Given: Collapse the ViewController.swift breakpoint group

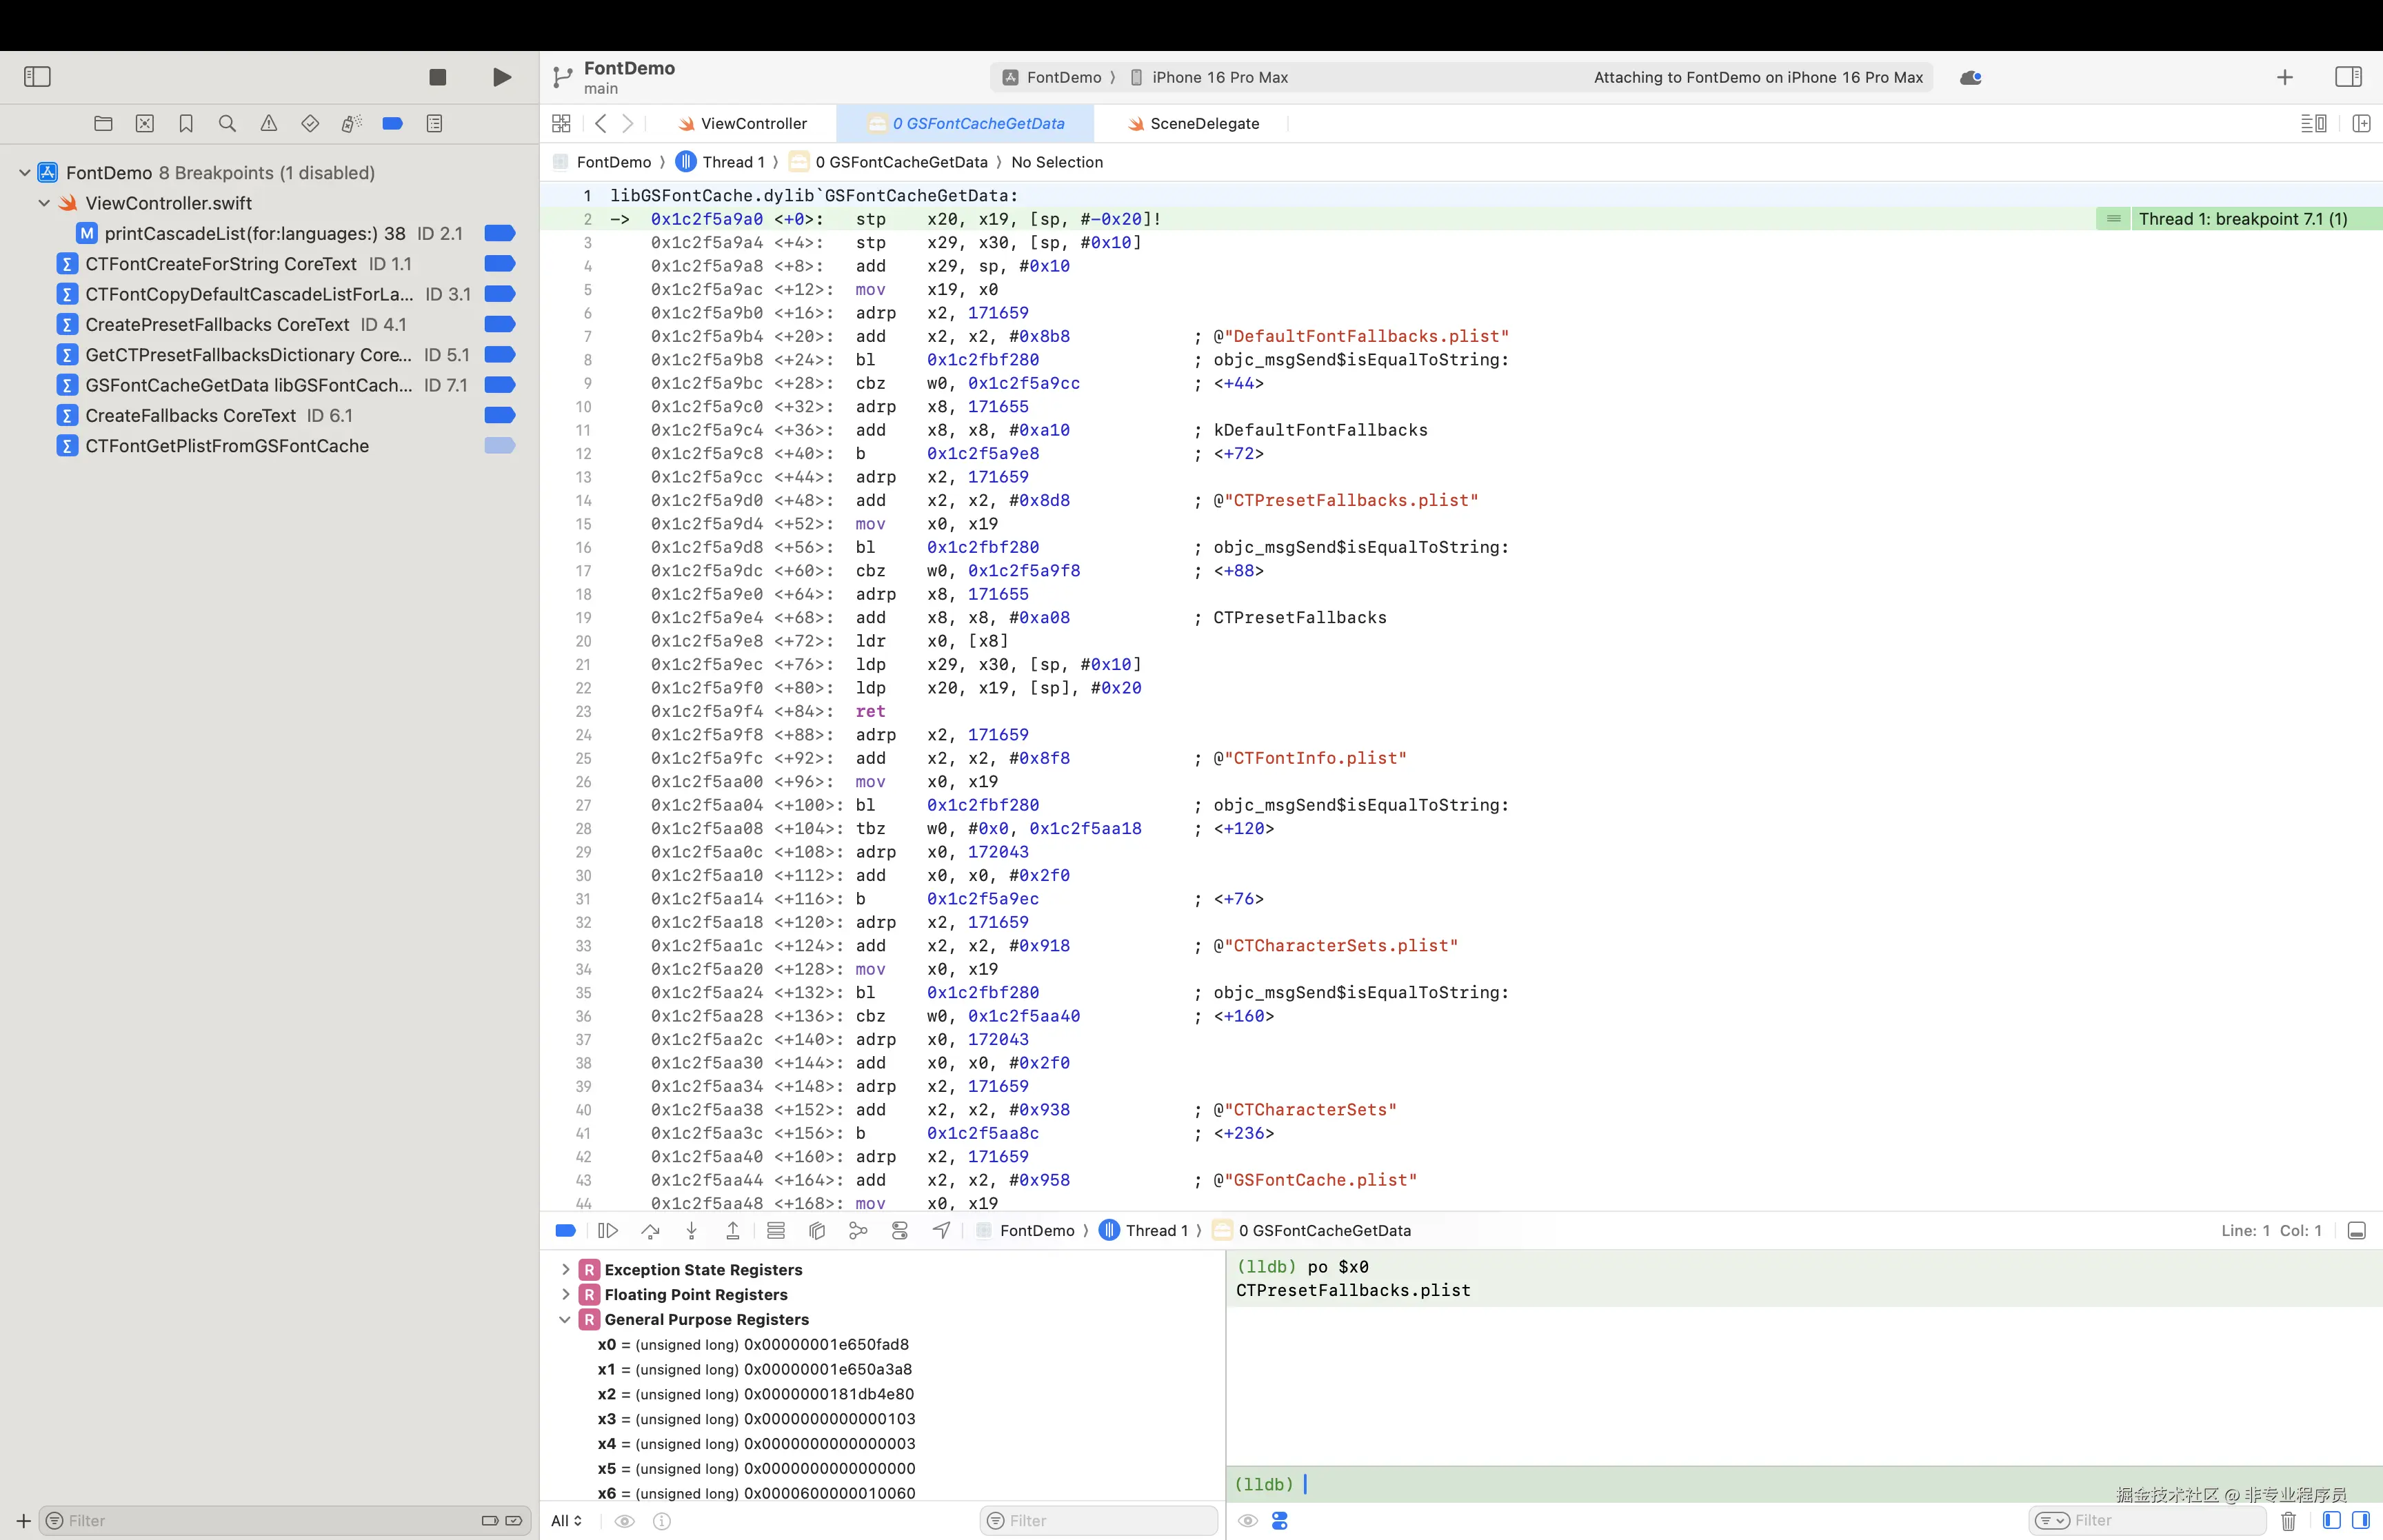Looking at the screenshot, I should [44, 203].
